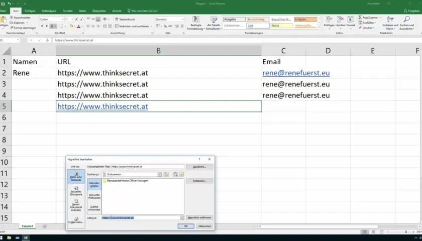Open the Löschen eraser dropdown in Bearbeiten
This screenshot has width=422, height=241.
tap(366, 28)
